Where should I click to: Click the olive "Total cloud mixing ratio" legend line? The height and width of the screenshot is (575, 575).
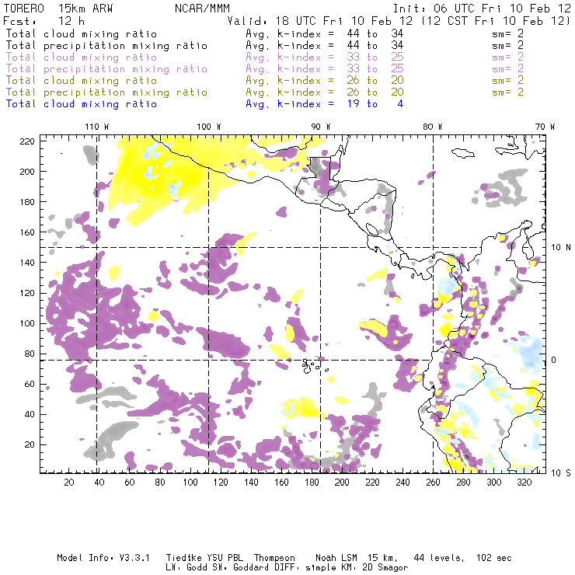click(x=82, y=80)
